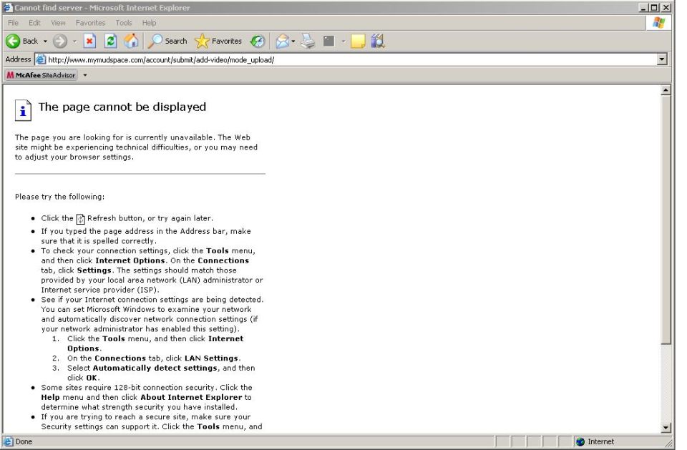Print the page with printer icon
The height and width of the screenshot is (450, 687).
pyautogui.click(x=308, y=41)
